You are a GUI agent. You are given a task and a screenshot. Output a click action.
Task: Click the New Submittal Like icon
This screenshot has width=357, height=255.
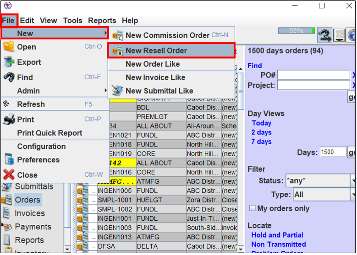click(117, 91)
